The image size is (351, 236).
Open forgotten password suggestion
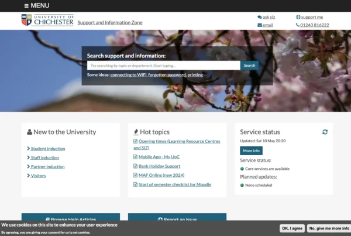(x=167, y=75)
